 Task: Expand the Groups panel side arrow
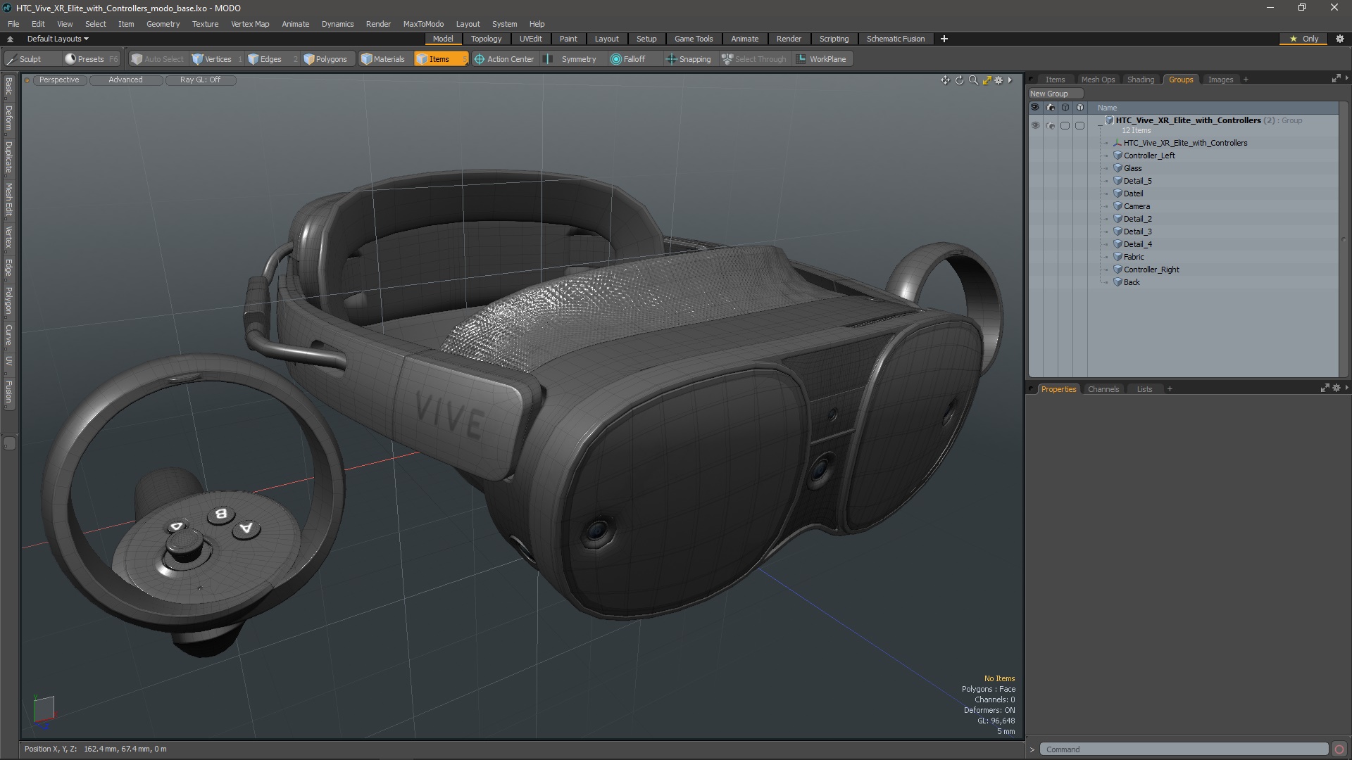coord(1346,78)
